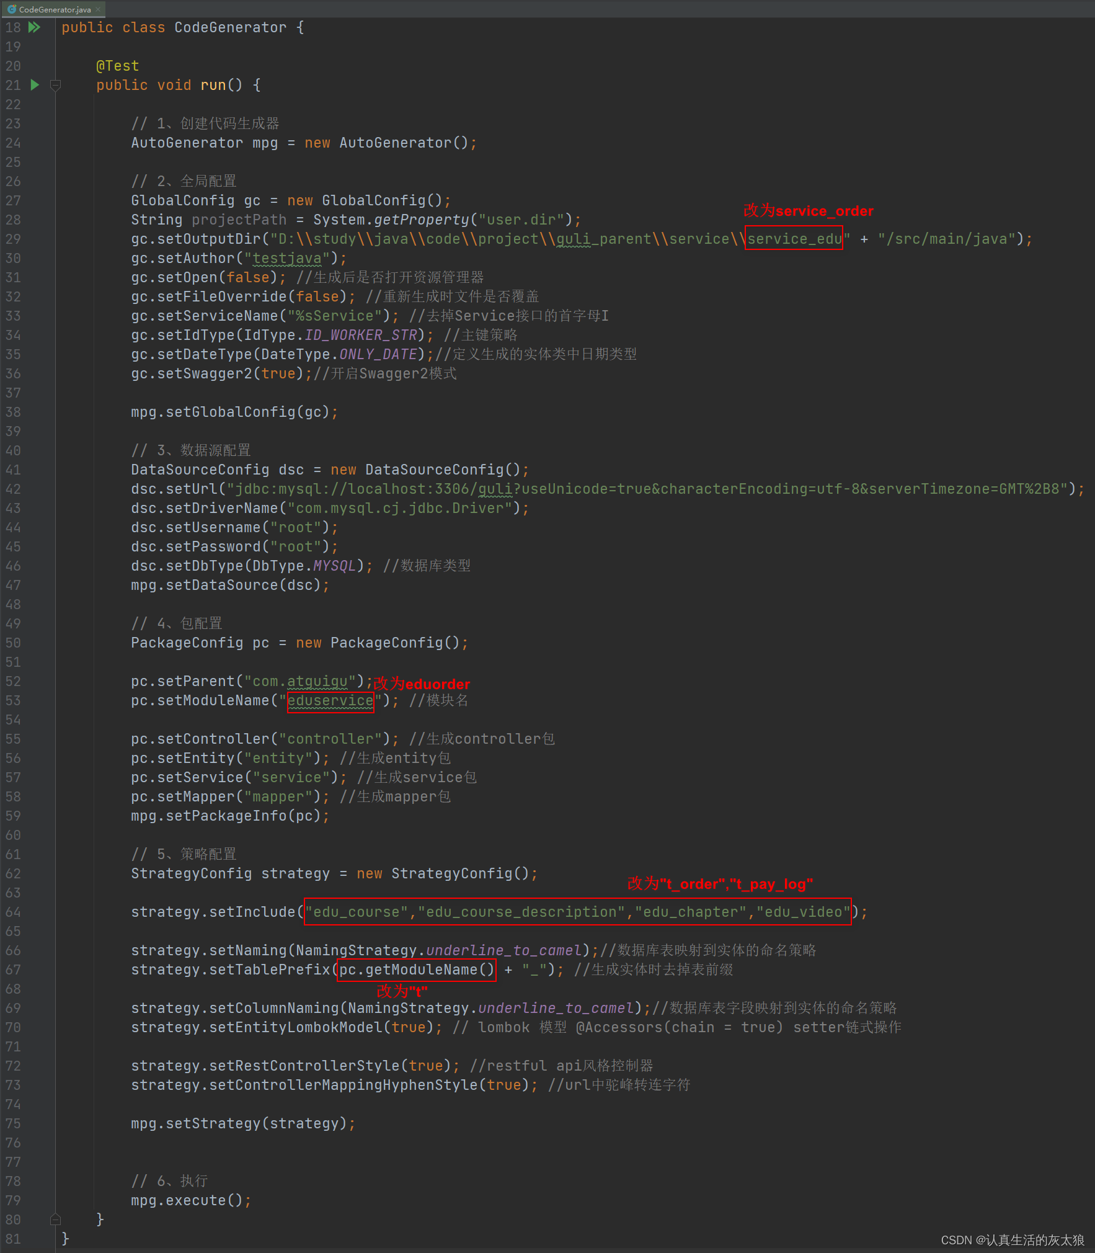The height and width of the screenshot is (1253, 1095).
Task: Click "testjava" author string
Action: [x=287, y=258]
